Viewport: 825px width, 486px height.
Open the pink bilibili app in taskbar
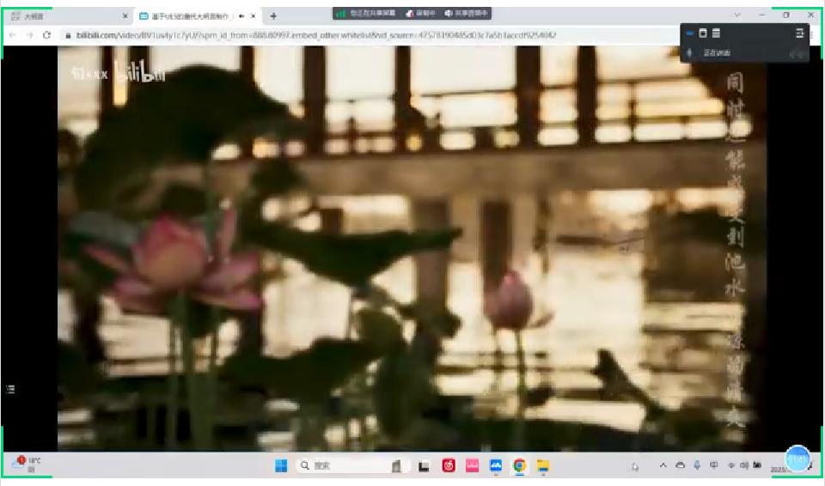472,465
